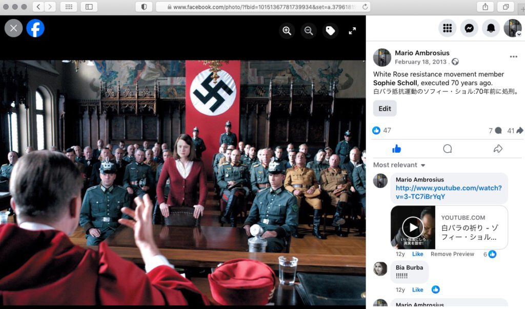The image size is (525, 309).
Task: Zoom in on the photo
Action: pyautogui.click(x=287, y=31)
